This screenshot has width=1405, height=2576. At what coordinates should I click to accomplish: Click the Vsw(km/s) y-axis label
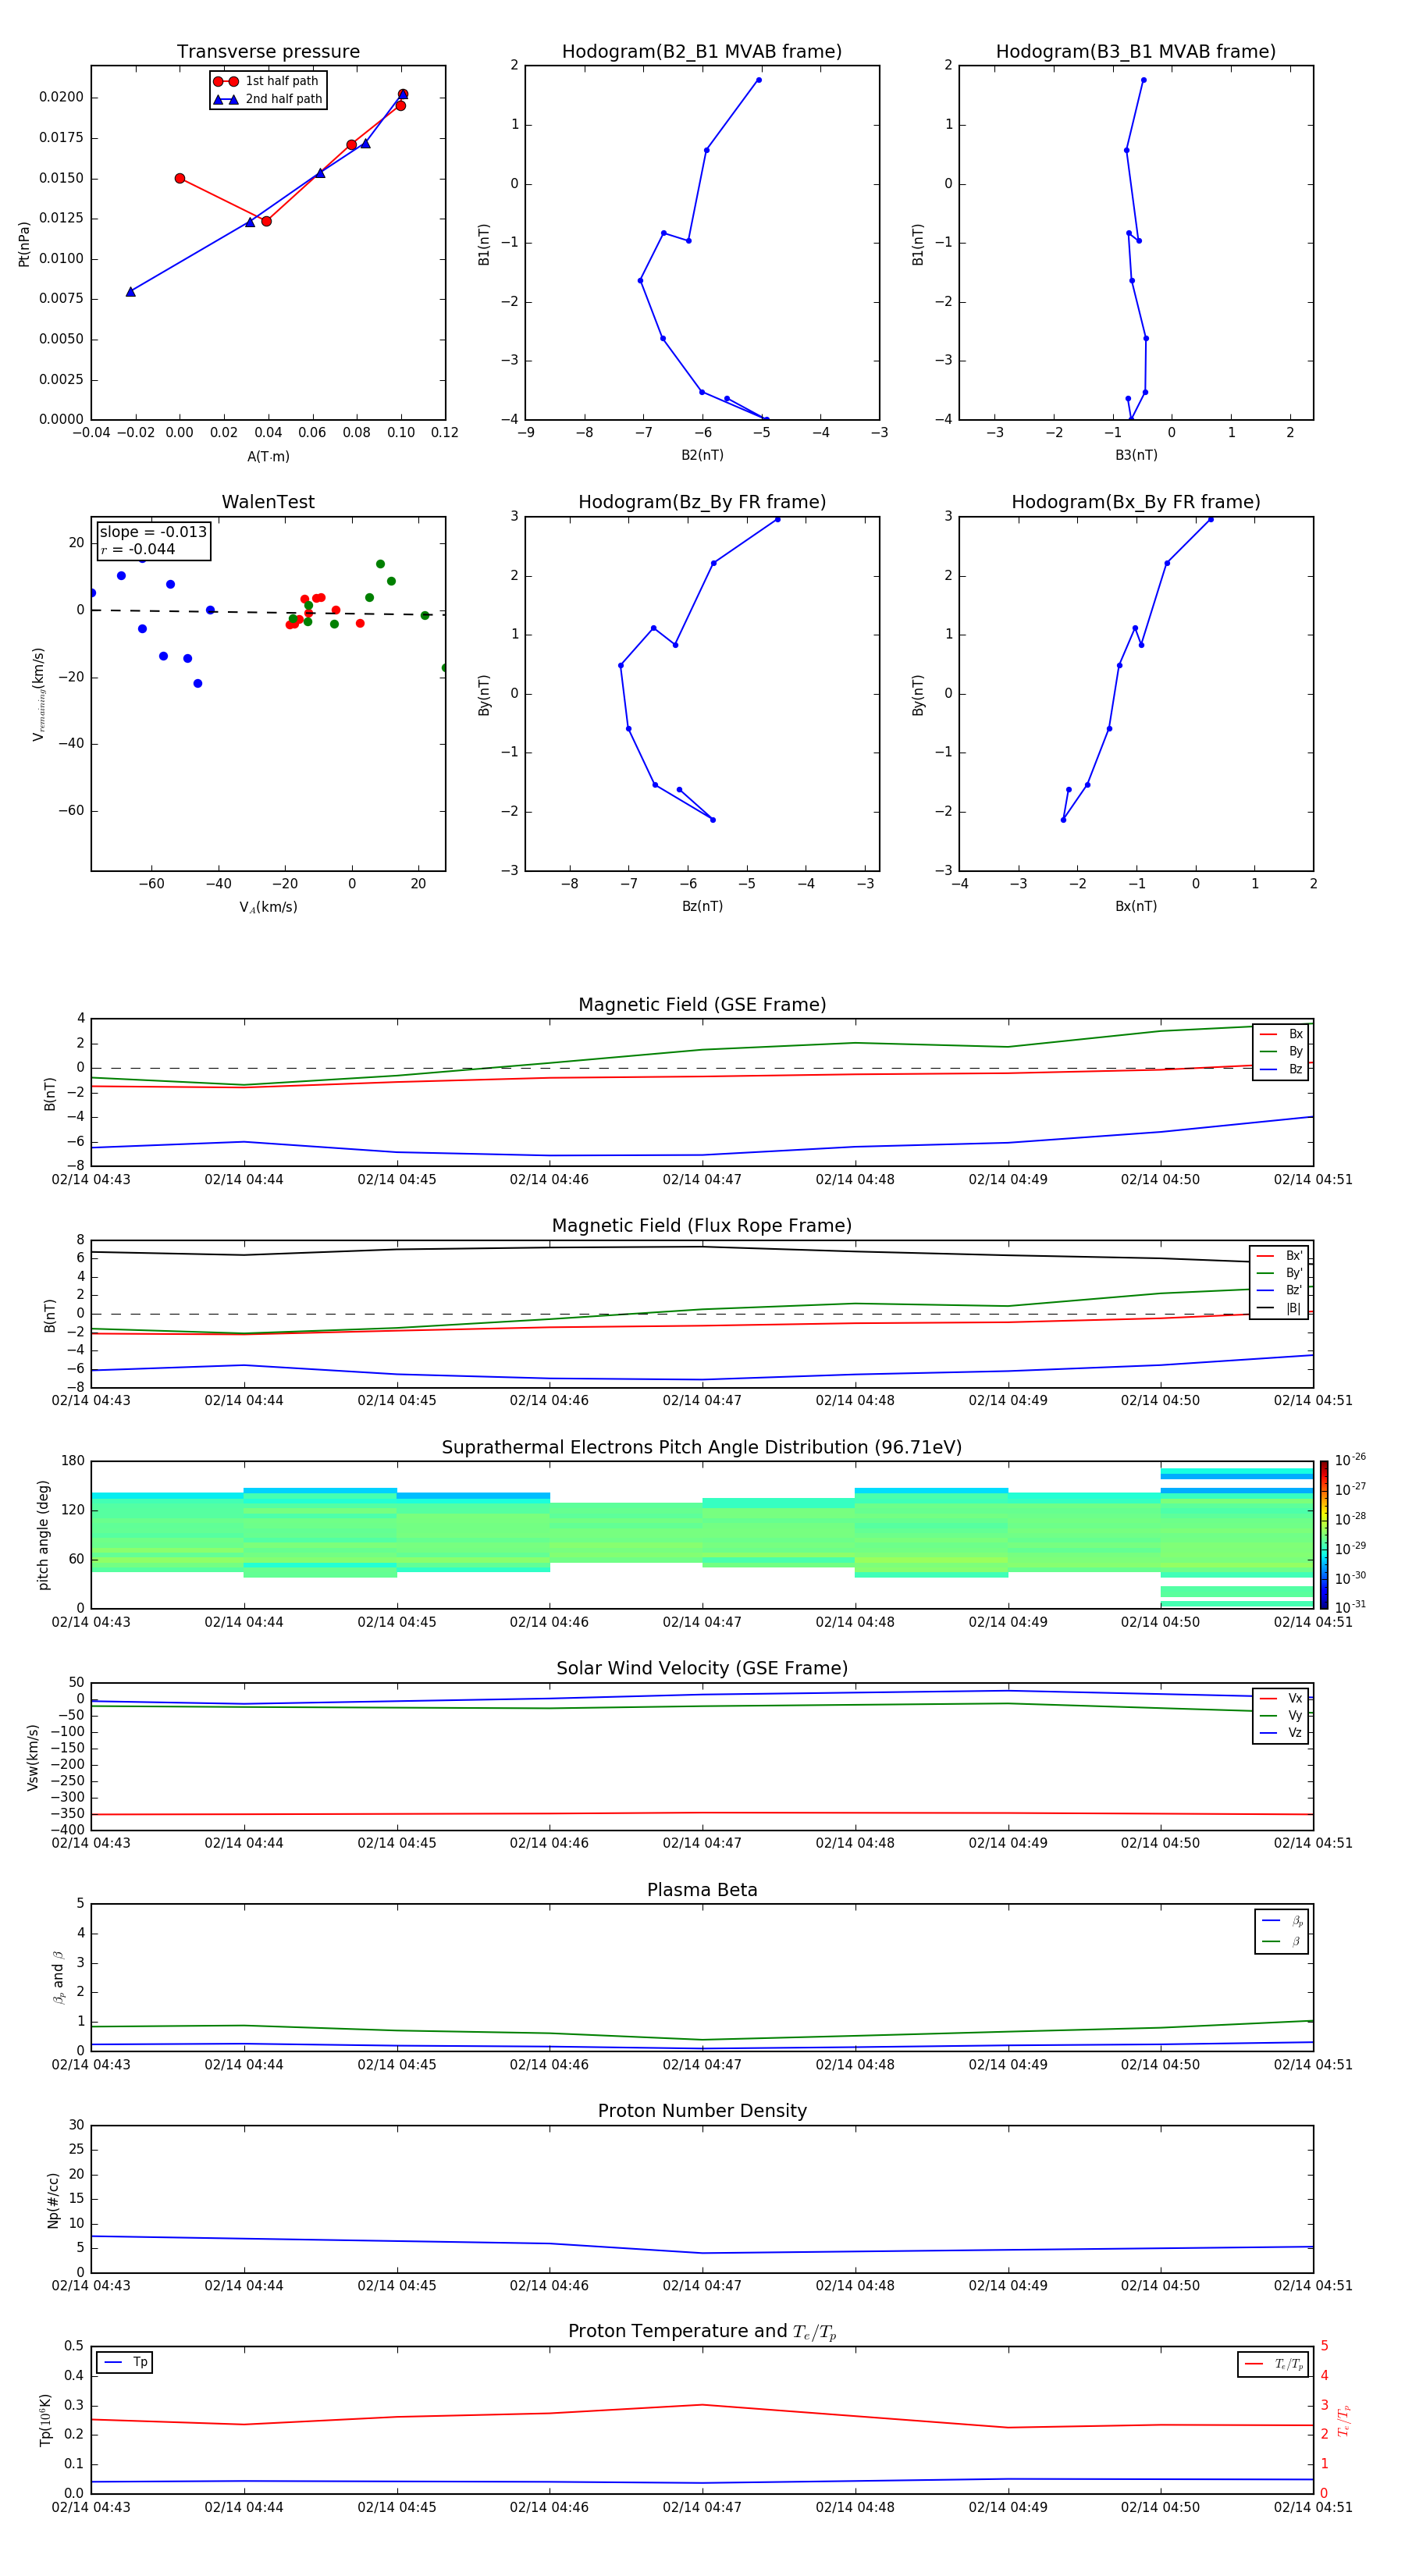coord(32,1757)
